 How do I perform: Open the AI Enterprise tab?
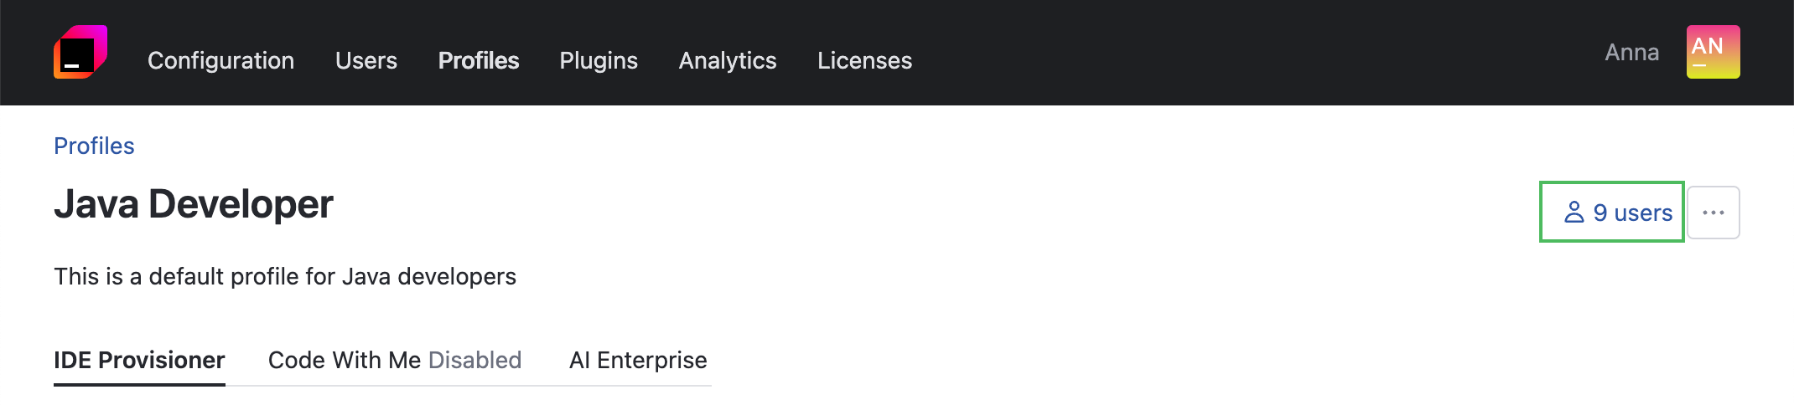638,360
